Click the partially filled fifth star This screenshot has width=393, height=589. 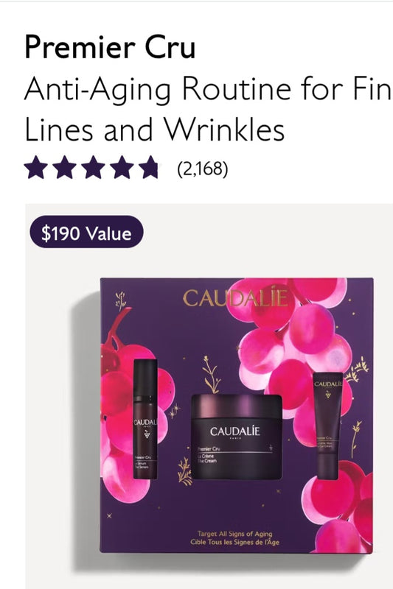(150, 168)
